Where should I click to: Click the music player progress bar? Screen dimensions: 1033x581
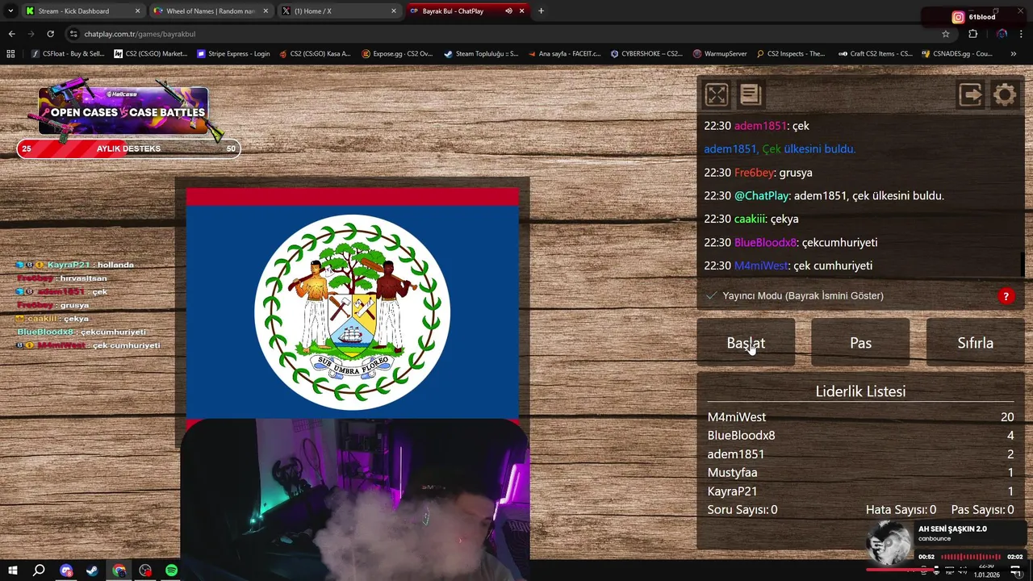[x=971, y=557]
